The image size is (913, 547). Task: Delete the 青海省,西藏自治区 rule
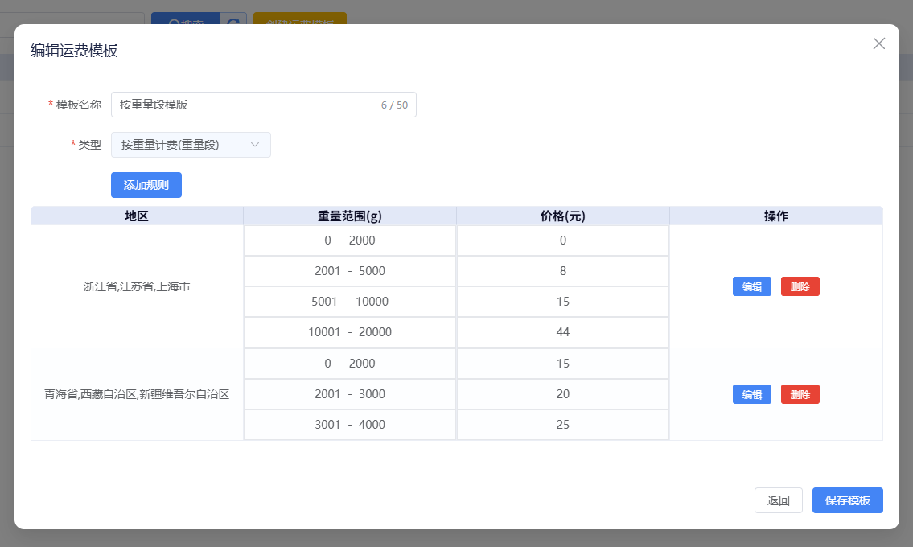click(800, 394)
